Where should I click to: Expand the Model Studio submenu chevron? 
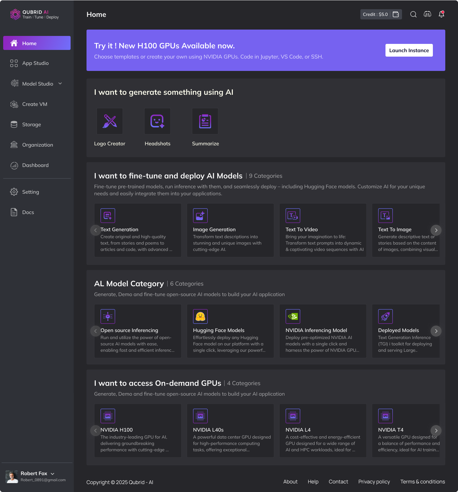pyautogui.click(x=60, y=84)
